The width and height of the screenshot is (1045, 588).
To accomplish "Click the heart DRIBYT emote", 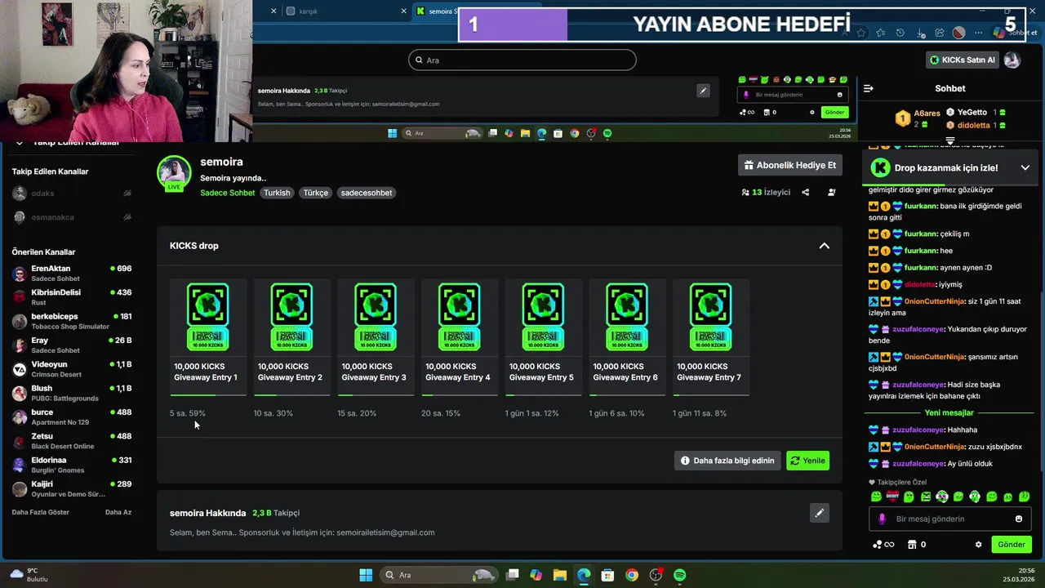I will [892, 497].
